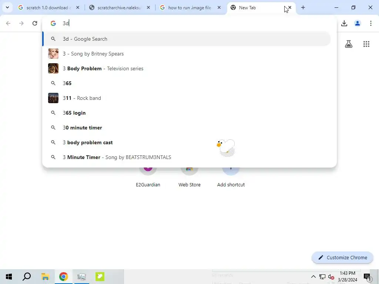379x284 pixels.
Task: Click search icon beside '30 minute timer'
Action: point(53,128)
